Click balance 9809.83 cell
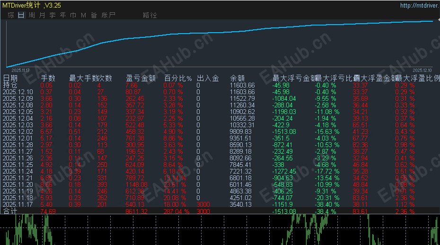This screenshot has width=440, height=245. click(x=240, y=132)
